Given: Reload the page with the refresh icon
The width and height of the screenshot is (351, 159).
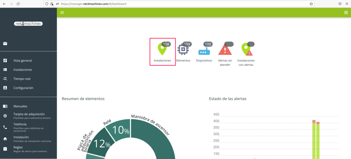Looking at the screenshot, I should tap(18, 4).
